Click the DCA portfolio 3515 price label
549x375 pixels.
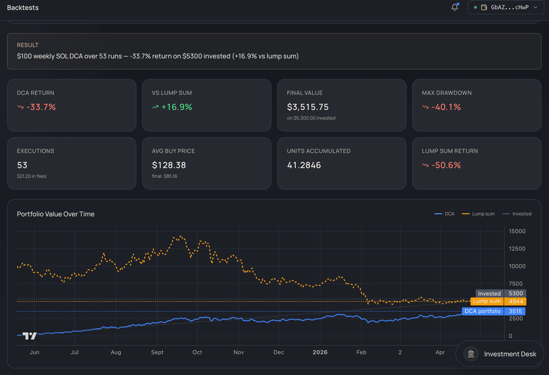[493, 311]
